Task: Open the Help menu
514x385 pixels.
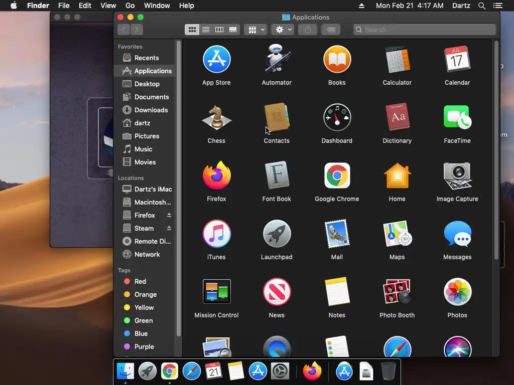Action: point(186,6)
